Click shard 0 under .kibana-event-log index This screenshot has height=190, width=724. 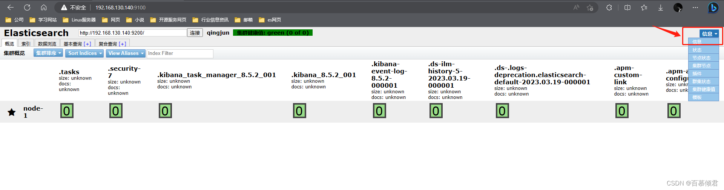(379, 111)
